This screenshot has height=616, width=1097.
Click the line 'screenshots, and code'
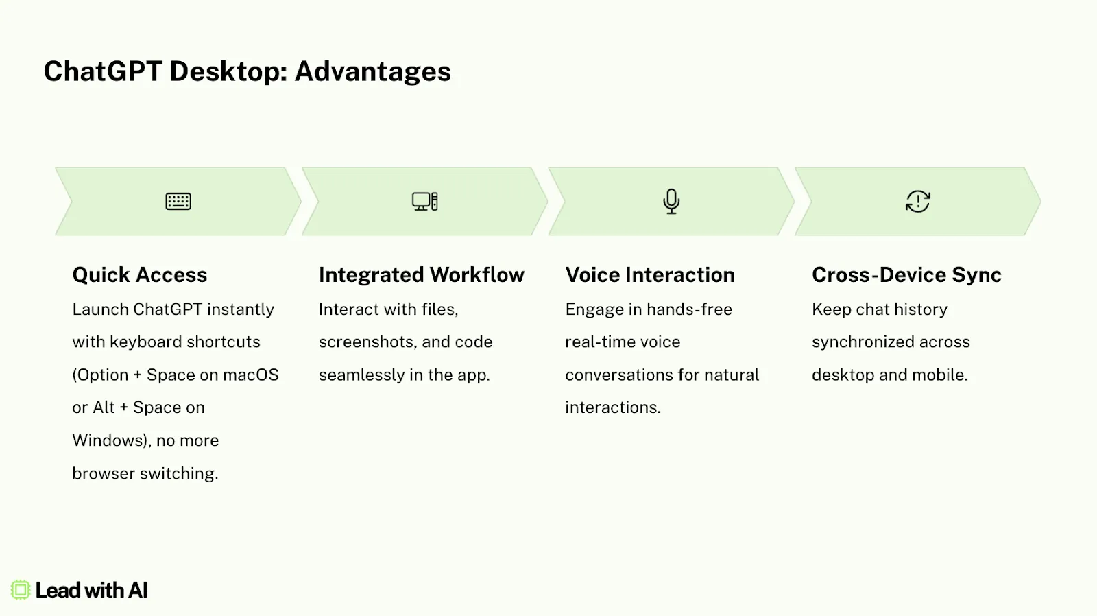tap(406, 342)
